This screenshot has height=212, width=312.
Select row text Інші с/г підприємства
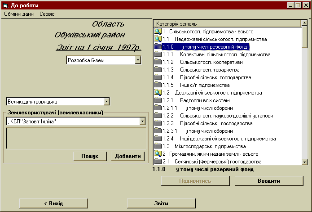coord(205,85)
